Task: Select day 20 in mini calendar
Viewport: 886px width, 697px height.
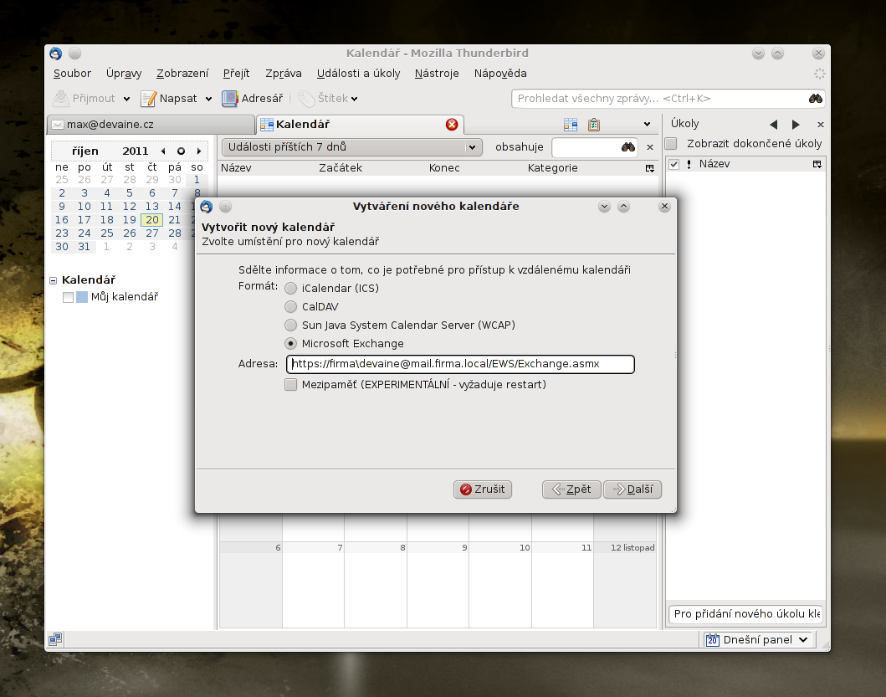Action: (x=152, y=220)
